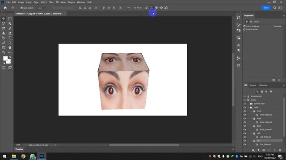The width and height of the screenshot is (286, 160).
Task: Select the Clone Stamp tool
Action: pos(4,33)
